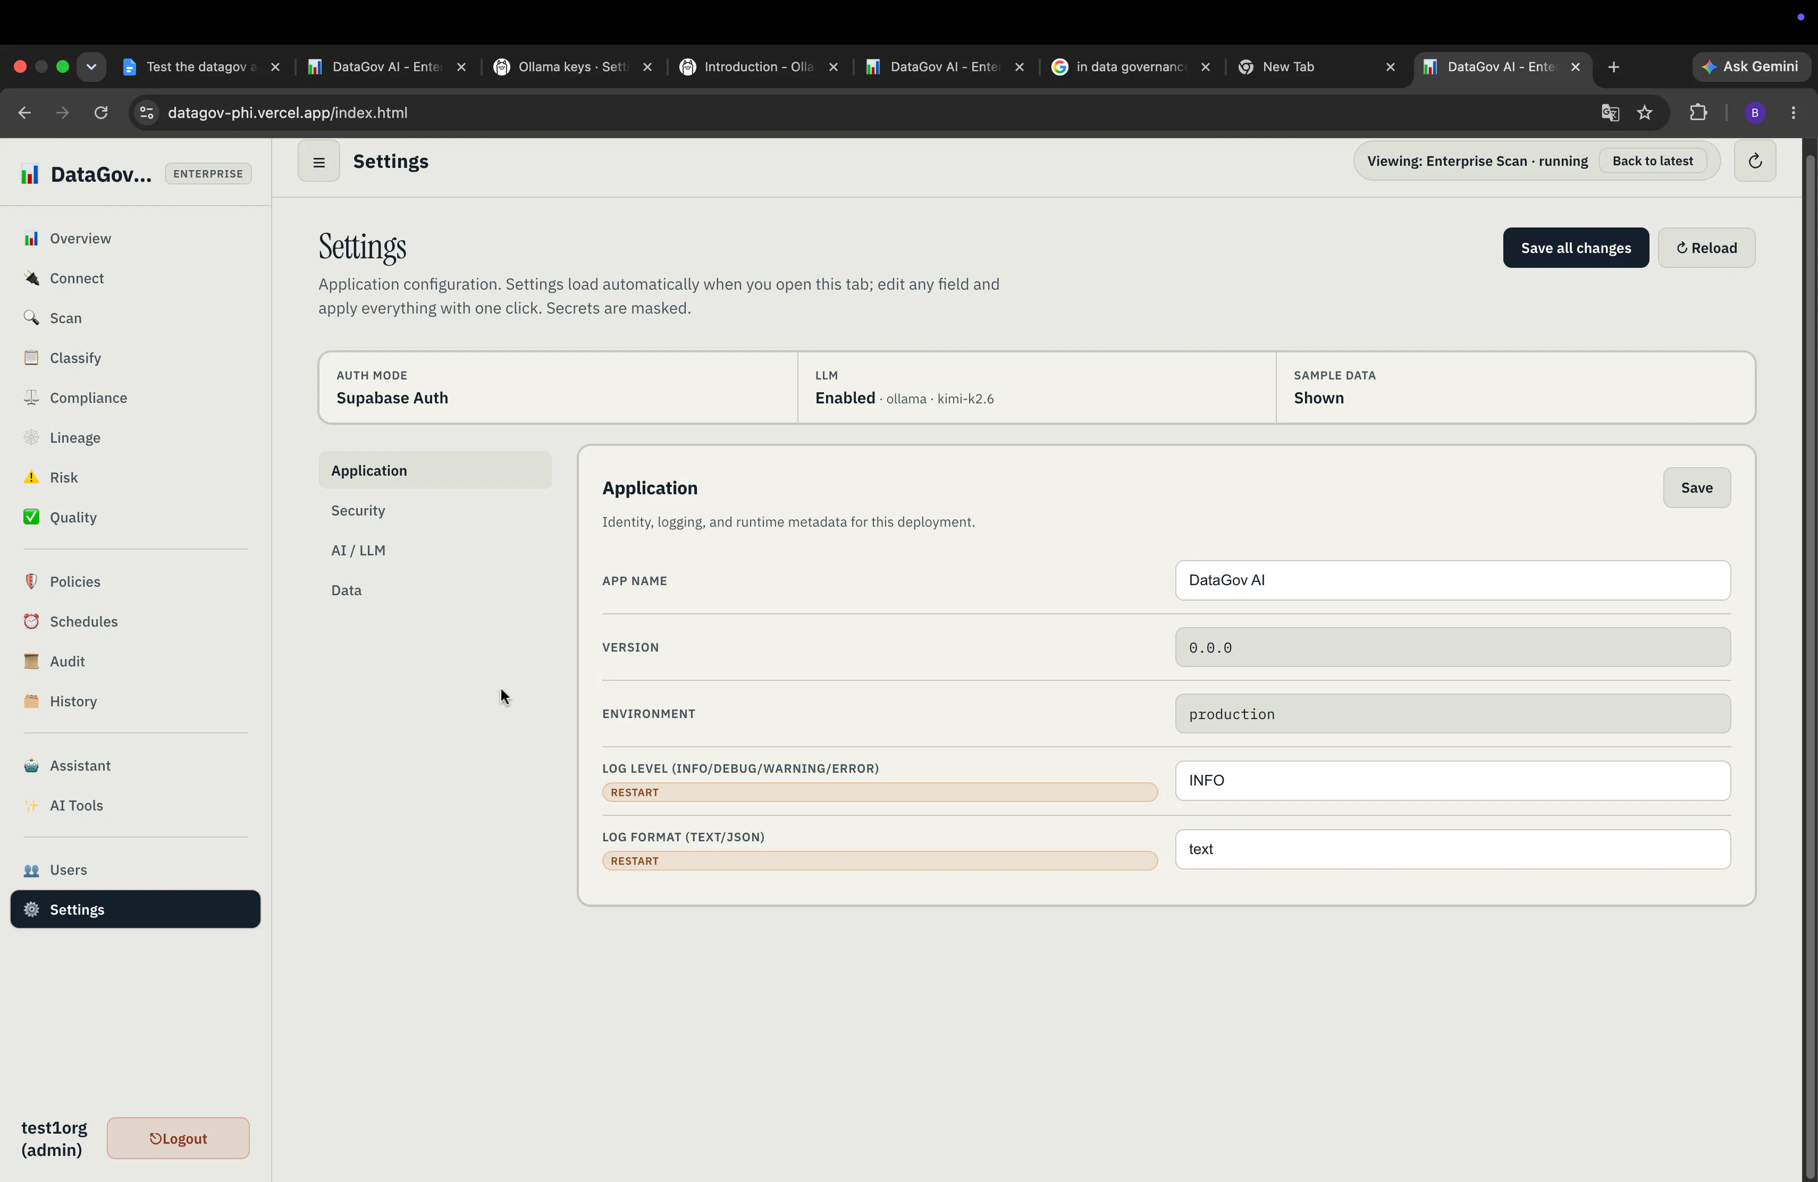This screenshot has height=1182, width=1818.
Task: Toggle the sidebar with hamburger icon
Action: tap(318, 162)
